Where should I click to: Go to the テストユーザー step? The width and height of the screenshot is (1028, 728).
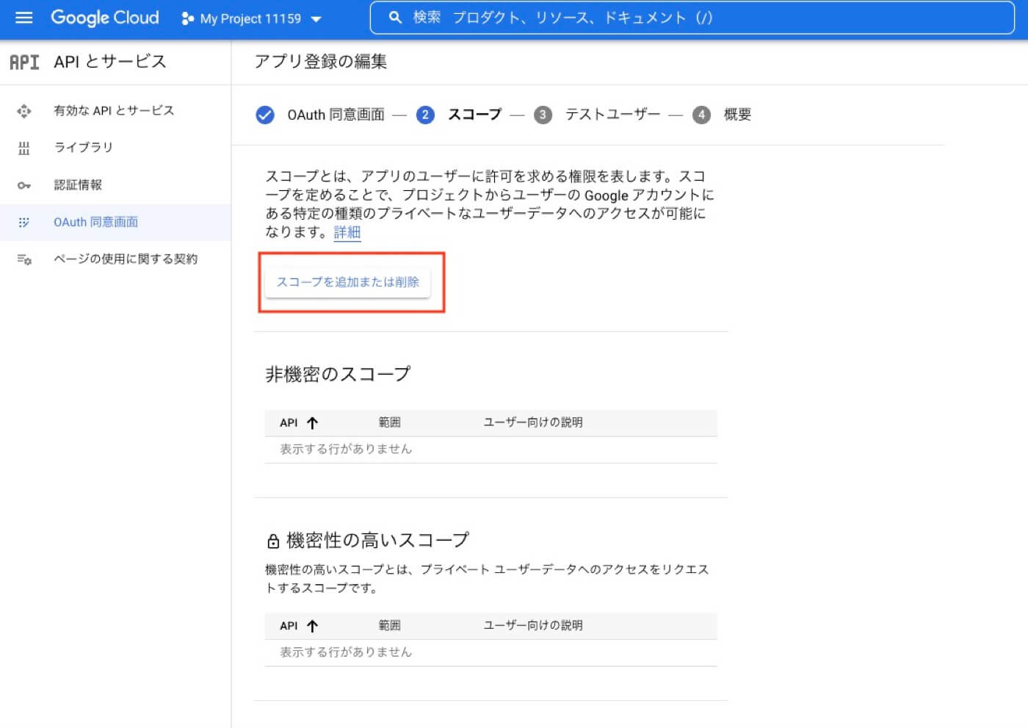[612, 115]
